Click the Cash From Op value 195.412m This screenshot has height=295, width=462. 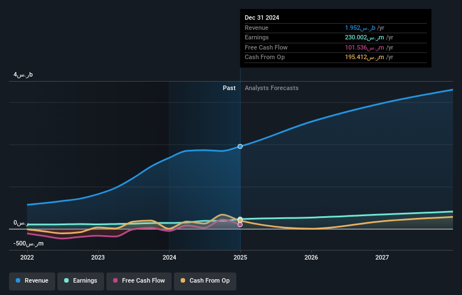click(365, 57)
